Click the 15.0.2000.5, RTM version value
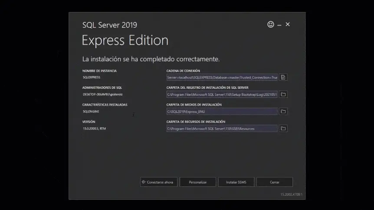 tap(94, 129)
